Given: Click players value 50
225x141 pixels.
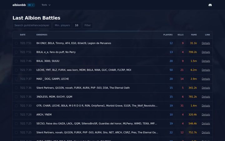Looking at the screenshot, I should 171,70.
